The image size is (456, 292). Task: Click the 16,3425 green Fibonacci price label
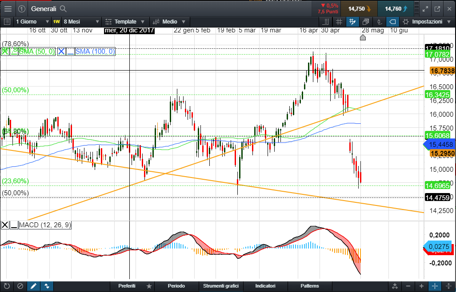437,95
